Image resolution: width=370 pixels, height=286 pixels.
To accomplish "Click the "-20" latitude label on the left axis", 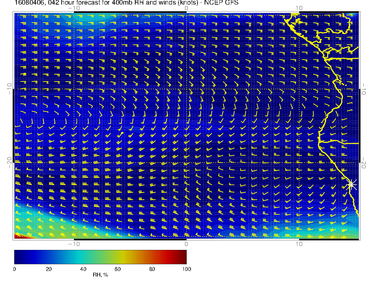I will pos(9,163).
